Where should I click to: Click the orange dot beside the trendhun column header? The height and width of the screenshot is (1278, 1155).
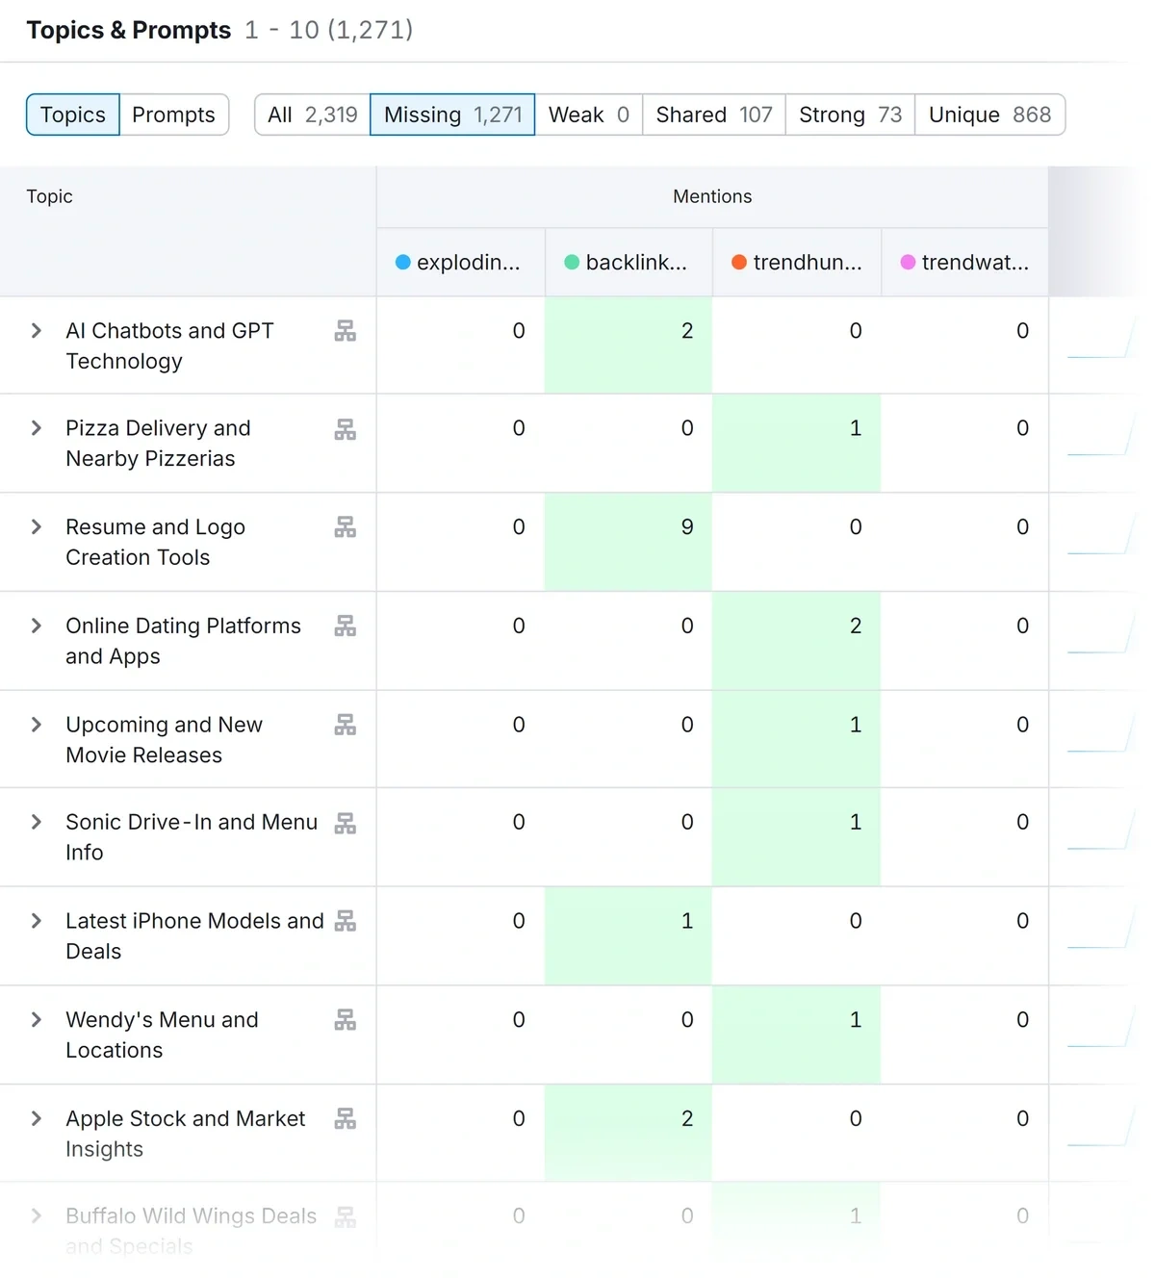739,262
